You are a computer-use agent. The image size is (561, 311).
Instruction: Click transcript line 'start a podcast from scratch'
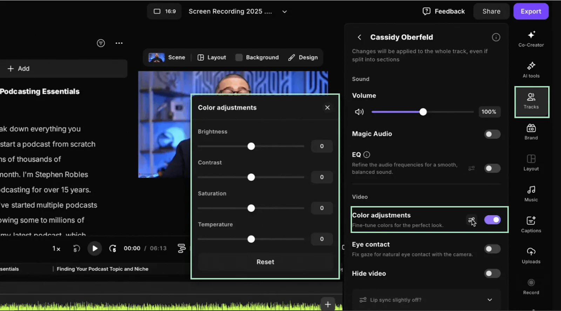pos(48,144)
